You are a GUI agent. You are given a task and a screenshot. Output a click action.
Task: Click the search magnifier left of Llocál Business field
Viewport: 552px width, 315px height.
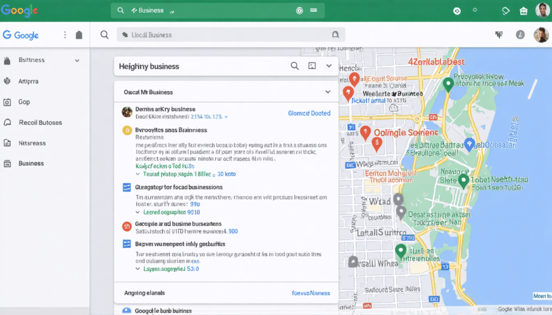tap(104, 34)
